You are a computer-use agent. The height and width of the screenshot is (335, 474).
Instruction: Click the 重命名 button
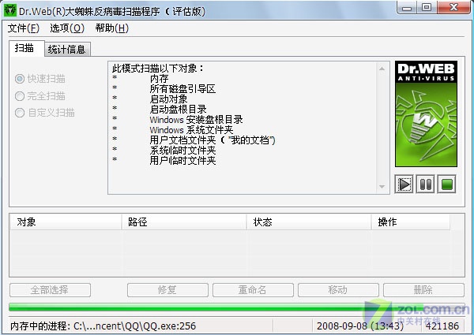[x=253, y=290]
